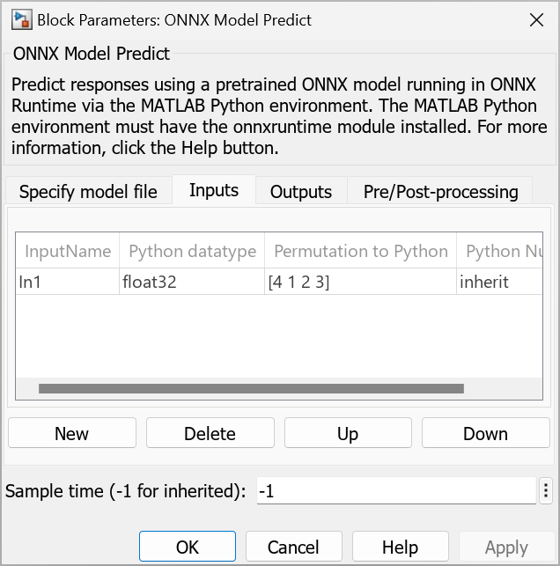The width and height of the screenshot is (560, 566).
Task: Edit the float32 Python datatype cell
Action: point(190,283)
